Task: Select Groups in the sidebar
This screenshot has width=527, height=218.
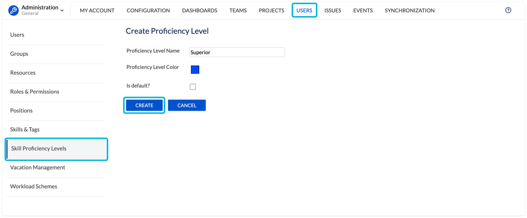Action: pos(19,54)
